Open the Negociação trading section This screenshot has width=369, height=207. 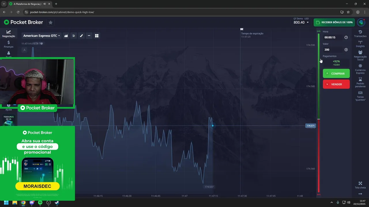pos(9,34)
